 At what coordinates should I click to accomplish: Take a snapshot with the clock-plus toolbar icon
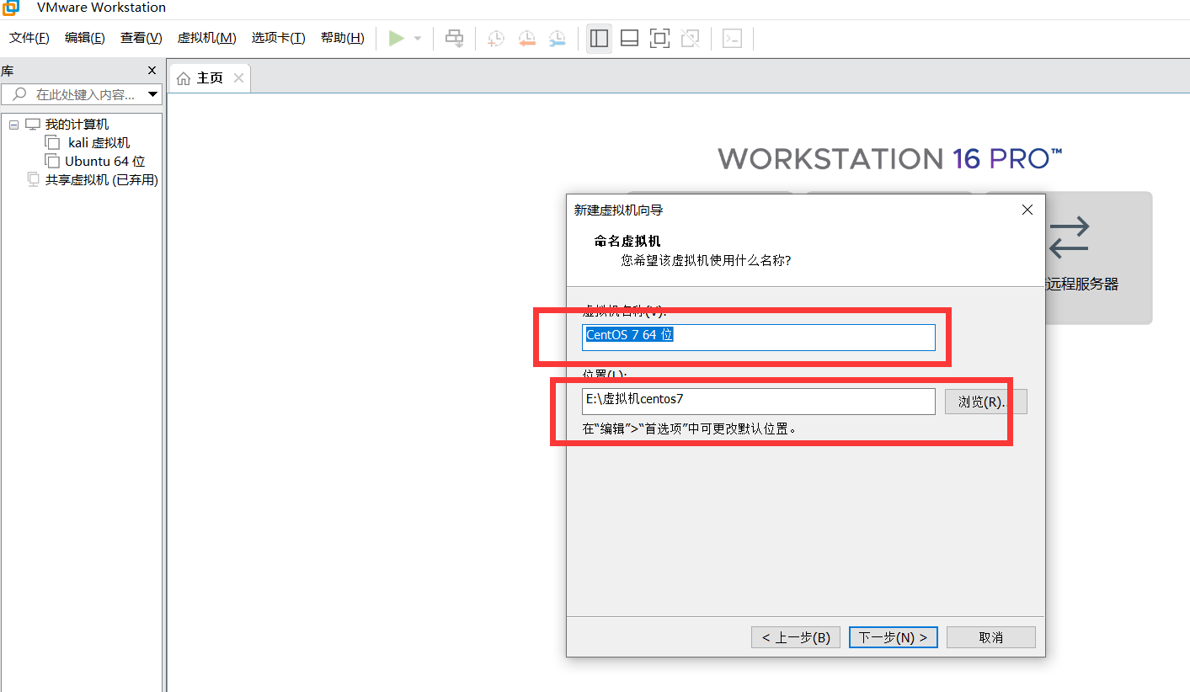(x=496, y=38)
